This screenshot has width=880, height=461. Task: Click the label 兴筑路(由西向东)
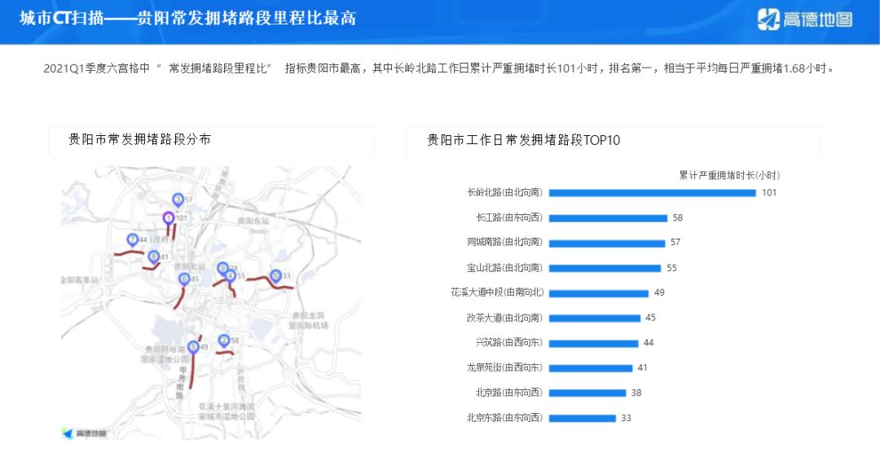click(x=509, y=342)
